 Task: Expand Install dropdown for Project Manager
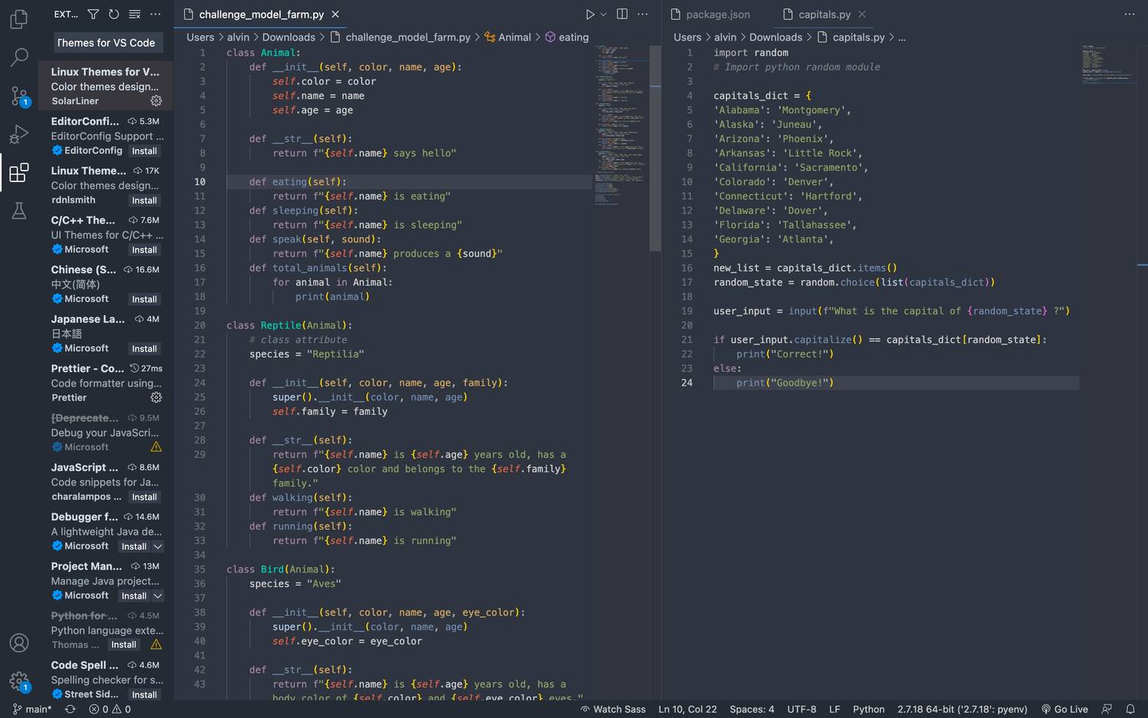(x=158, y=596)
